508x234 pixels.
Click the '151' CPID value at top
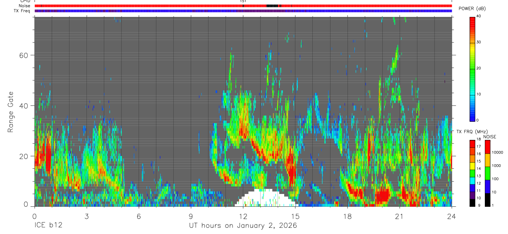(x=243, y=2)
